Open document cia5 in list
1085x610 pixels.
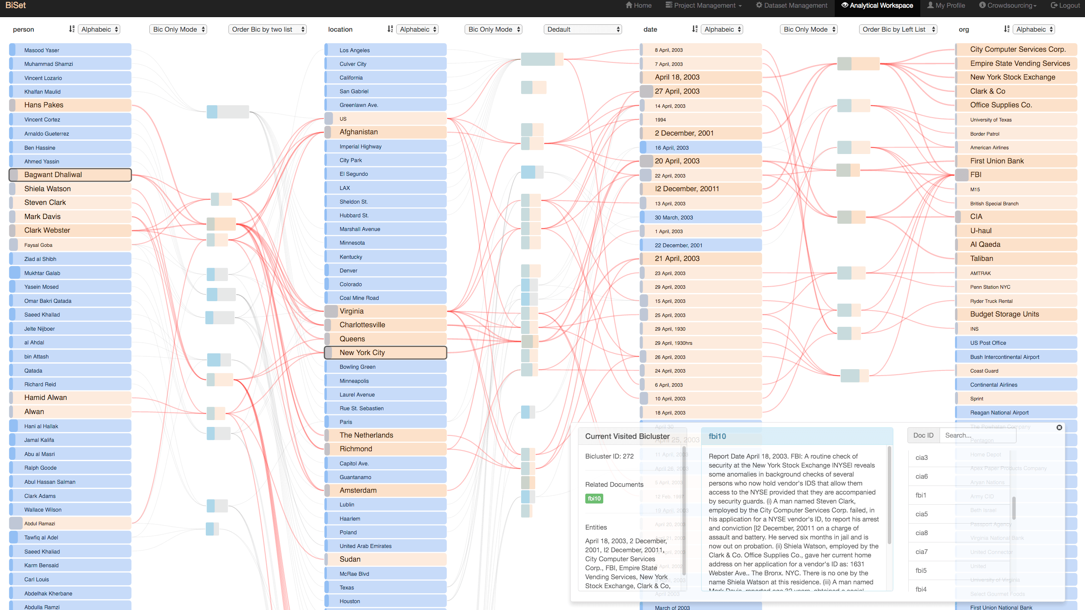pos(958,514)
